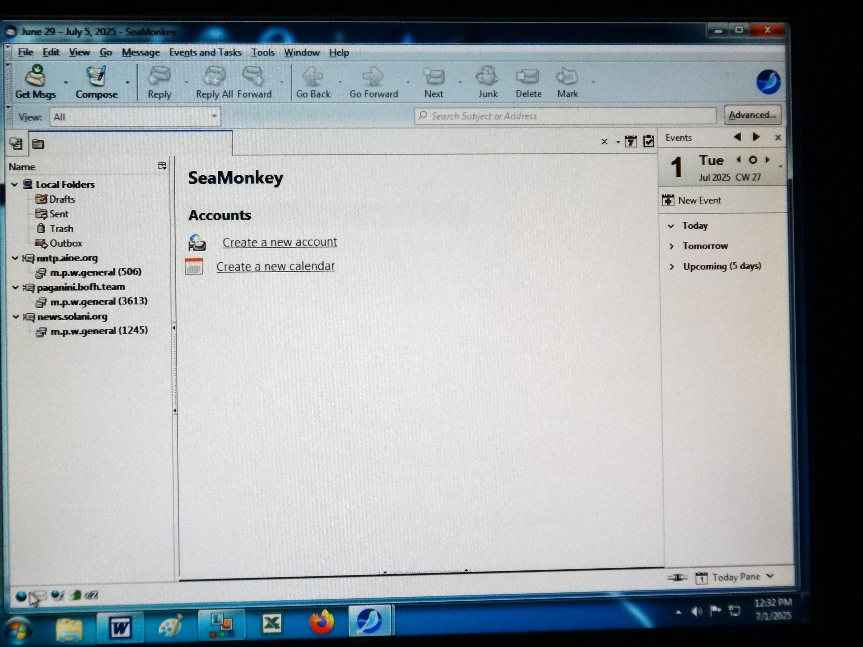
Task: Click Create a new account link
Action: 279,242
